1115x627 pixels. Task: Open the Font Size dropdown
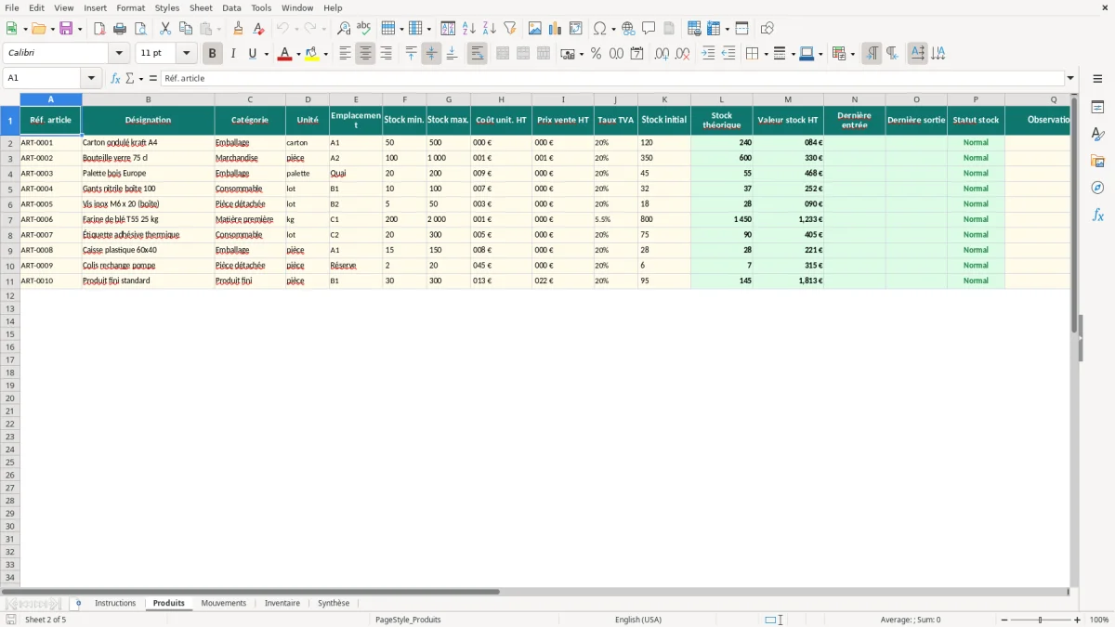[x=186, y=54]
